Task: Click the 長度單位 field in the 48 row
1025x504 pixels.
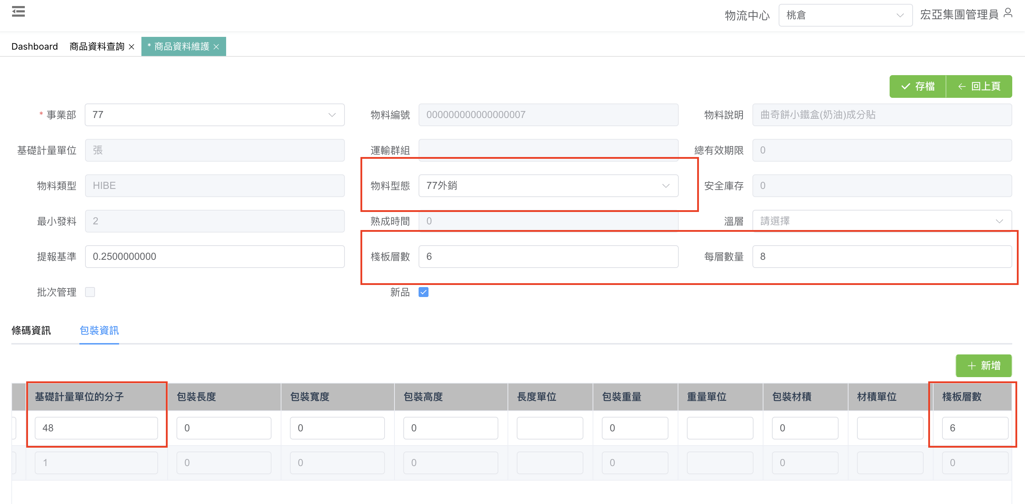Action: pyautogui.click(x=550, y=428)
